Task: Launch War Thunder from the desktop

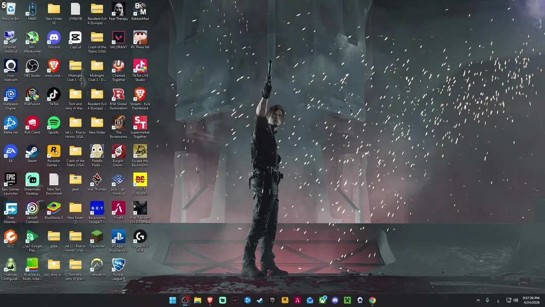Action: 97,182
